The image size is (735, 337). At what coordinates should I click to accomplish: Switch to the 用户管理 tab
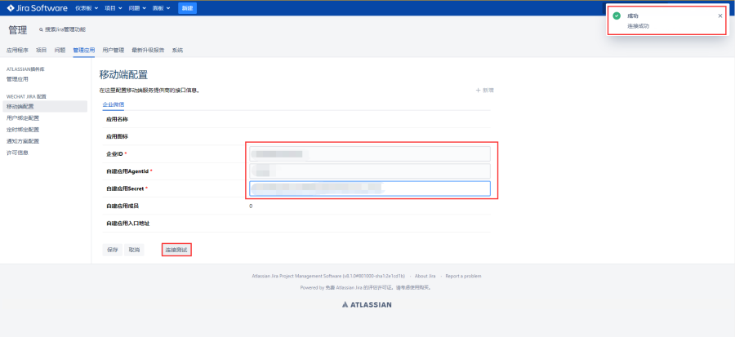point(113,50)
